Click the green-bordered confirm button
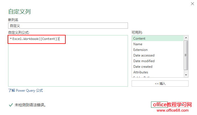This screenshot has height=115, width=197. tap(160, 105)
